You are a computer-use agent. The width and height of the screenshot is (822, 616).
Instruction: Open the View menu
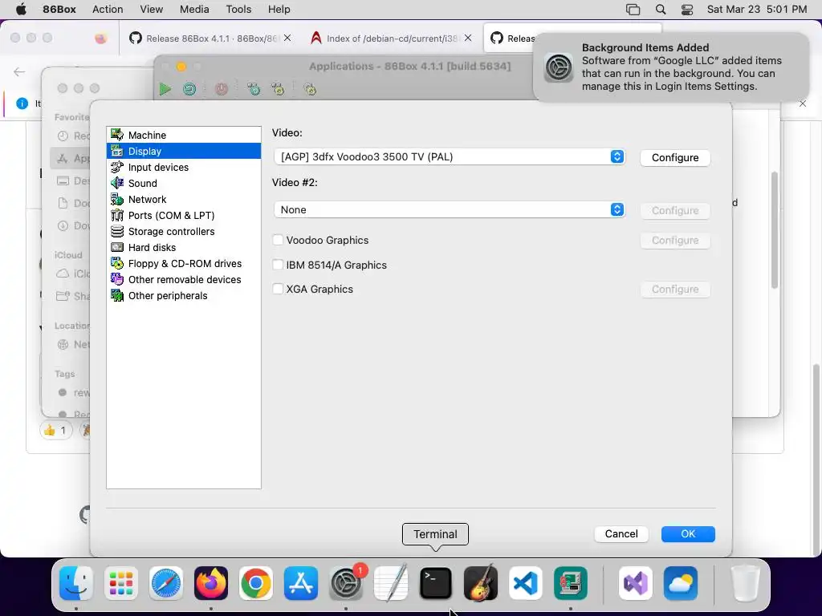pyautogui.click(x=151, y=10)
